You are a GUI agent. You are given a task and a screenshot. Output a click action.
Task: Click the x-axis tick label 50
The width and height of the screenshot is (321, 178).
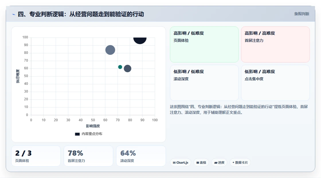93,120
